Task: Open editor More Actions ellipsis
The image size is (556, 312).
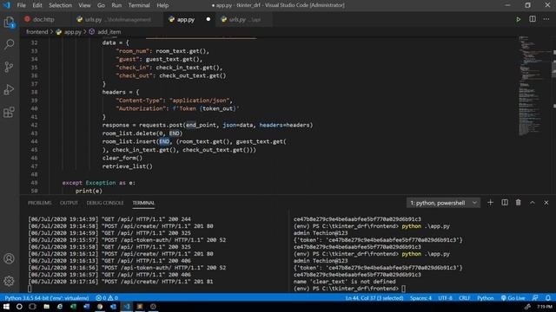Action: [546, 19]
